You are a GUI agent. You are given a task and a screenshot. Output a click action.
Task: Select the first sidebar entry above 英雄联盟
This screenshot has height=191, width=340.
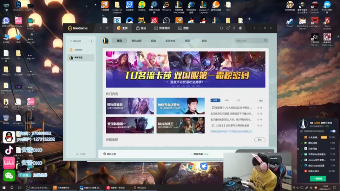point(81,50)
